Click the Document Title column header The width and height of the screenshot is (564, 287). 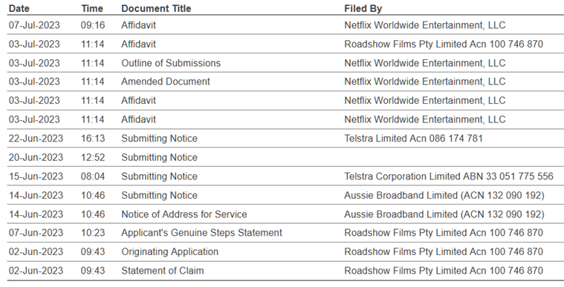point(156,9)
